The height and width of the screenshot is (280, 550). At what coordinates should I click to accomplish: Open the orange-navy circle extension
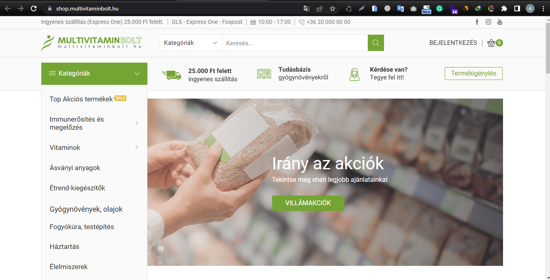click(465, 8)
